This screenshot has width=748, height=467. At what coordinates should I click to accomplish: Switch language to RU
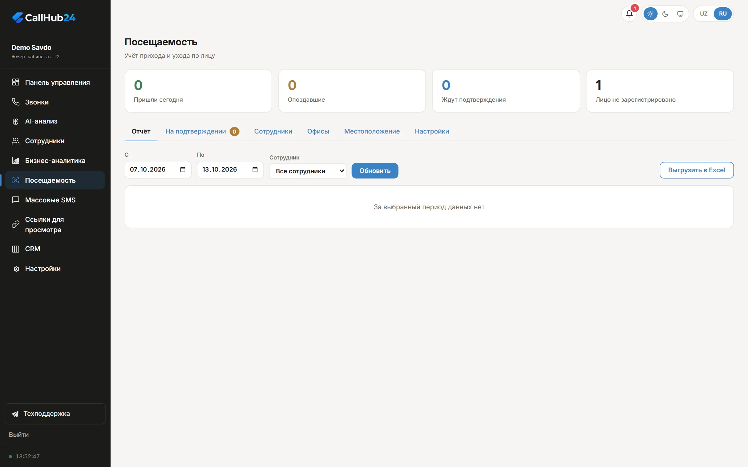pyautogui.click(x=723, y=14)
